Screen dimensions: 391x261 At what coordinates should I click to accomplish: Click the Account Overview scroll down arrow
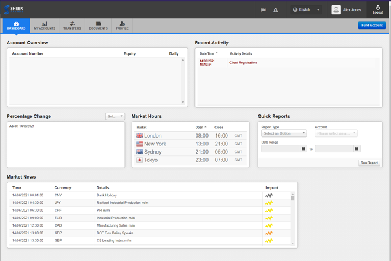coord(183,102)
